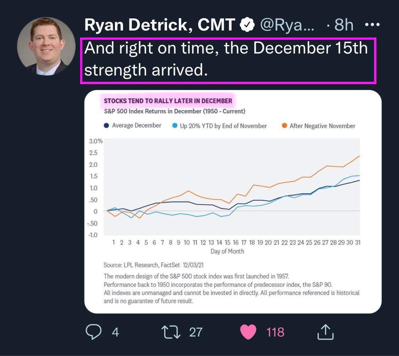This screenshot has width=399, height=356.
Task: Click the reply speech bubble icon
Action: [94, 332]
